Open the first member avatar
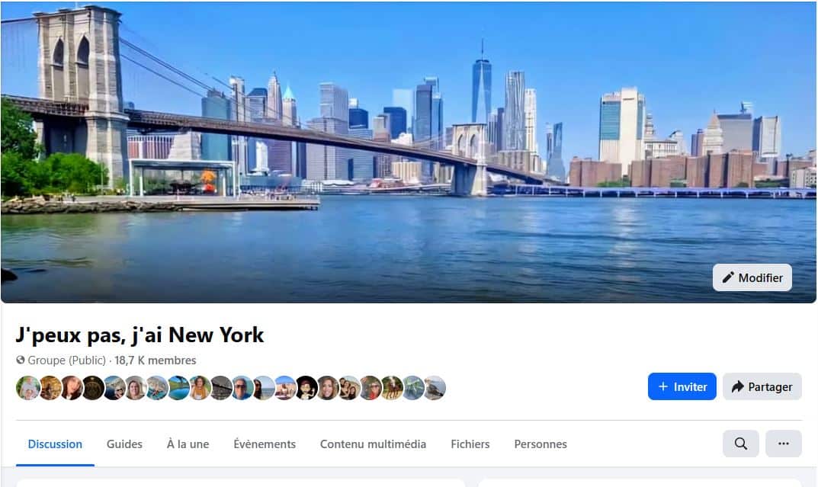Viewport: 818px width, 487px height. [27, 388]
